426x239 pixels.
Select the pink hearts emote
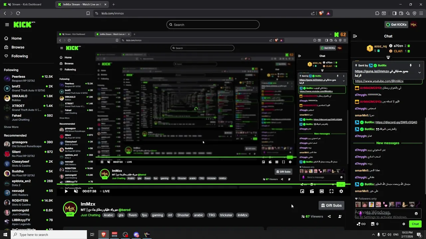(x=385, y=204)
